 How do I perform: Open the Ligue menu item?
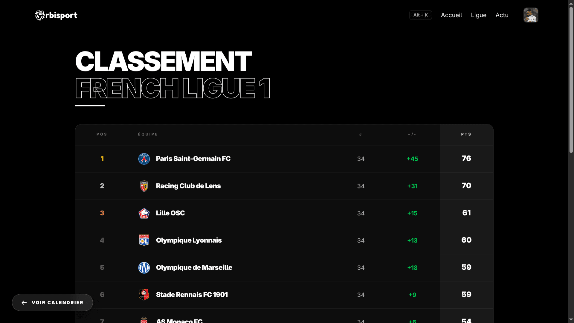(479, 15)
